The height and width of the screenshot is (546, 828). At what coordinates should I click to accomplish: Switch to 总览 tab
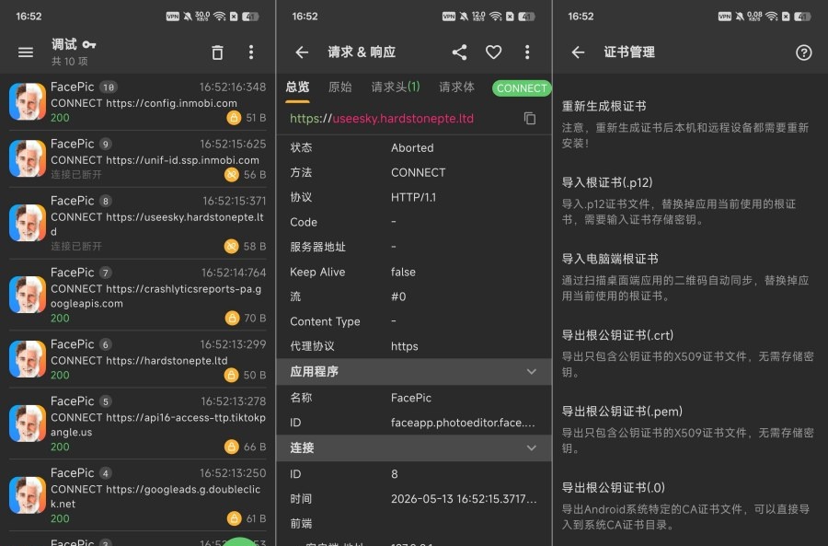[297, 87]
